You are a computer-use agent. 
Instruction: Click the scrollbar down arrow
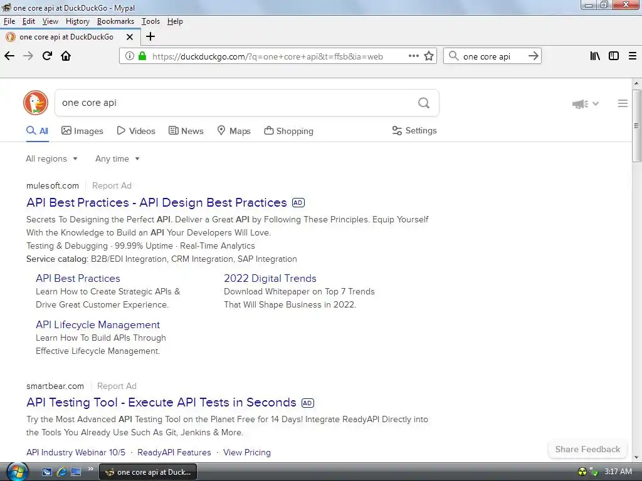click(636, 457)
